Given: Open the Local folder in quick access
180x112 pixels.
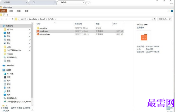Looking at the screenshot, I should click(x=9, y=47).
